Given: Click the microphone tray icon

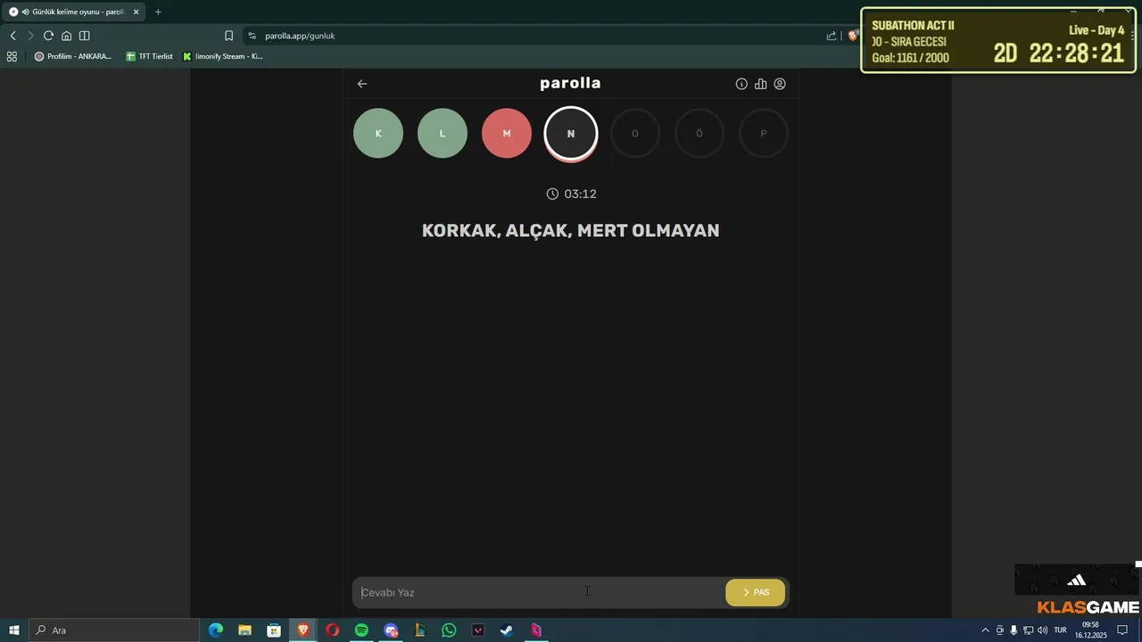Looking at the screenshot, I should pyautogui.click(x=1014, y=630).
